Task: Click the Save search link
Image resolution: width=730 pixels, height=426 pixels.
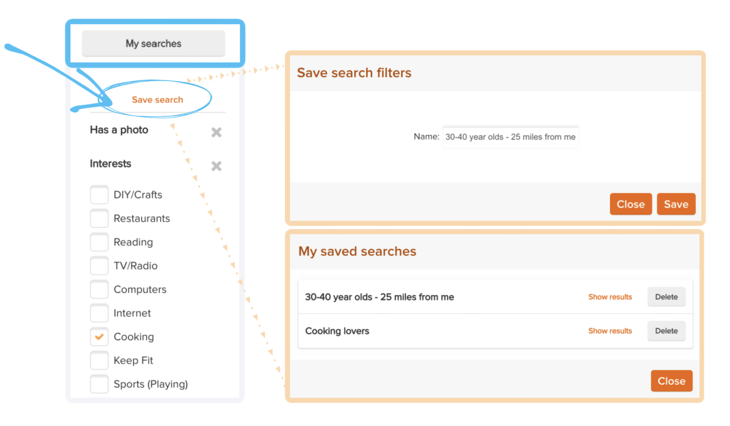Action: (157, 100)
